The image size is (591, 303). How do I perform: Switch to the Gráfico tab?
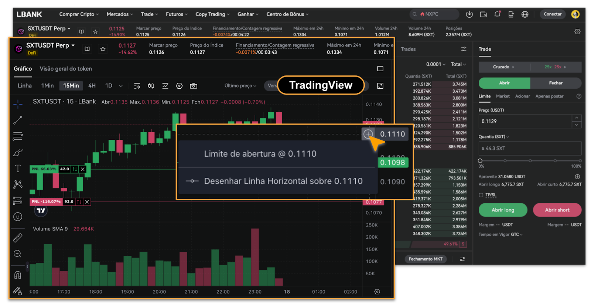coord(23,69)
